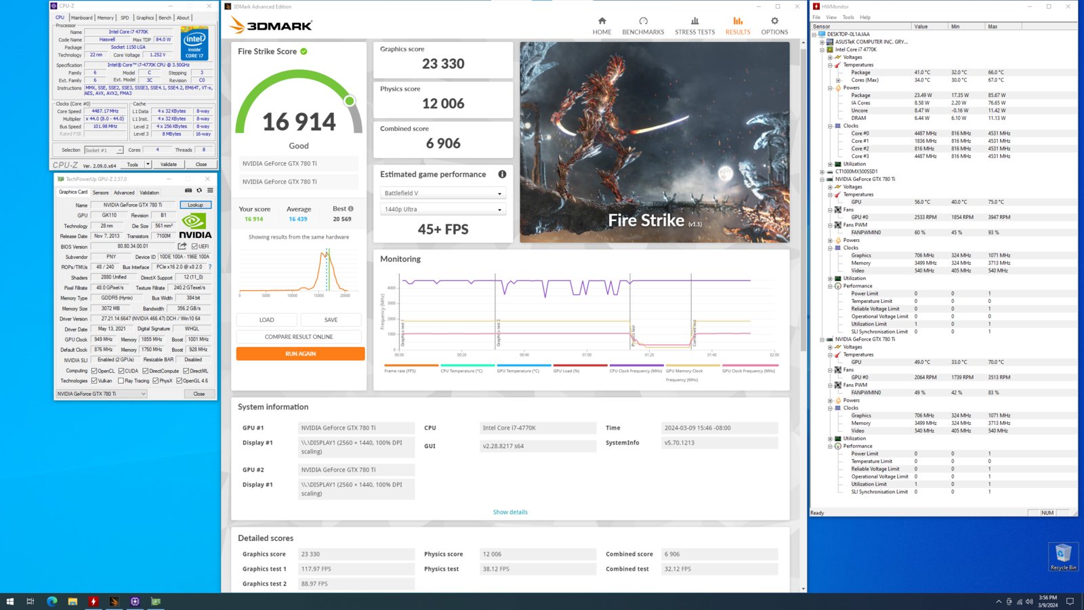Click the Bus Interface question mark in GPU-Z
The image size is (1084, 610).
point(210,267)
